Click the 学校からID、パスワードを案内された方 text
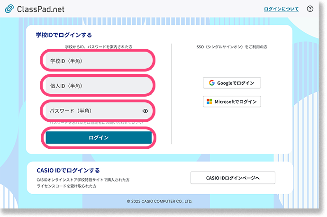 point(99,47)
